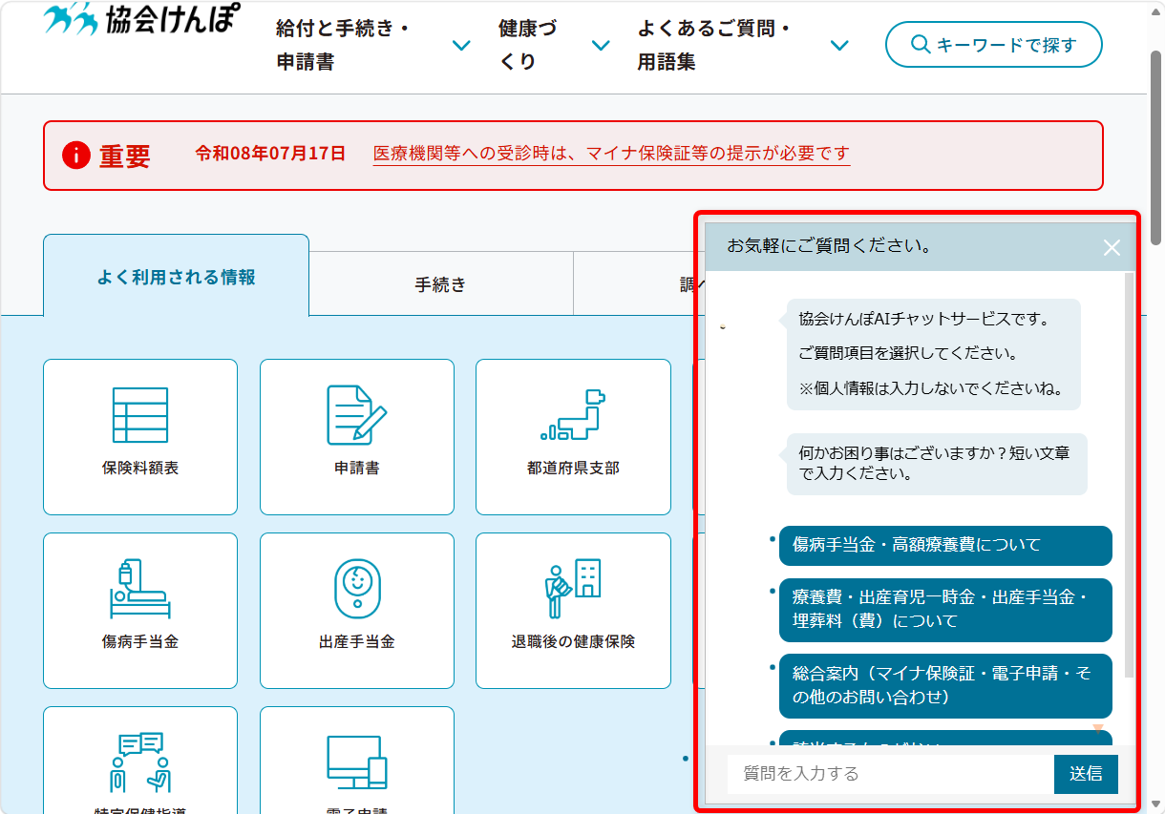Screen dimensions: 1165x814
Task: Select the よく利用される情報 tab
Action: (x=177, y=277)
